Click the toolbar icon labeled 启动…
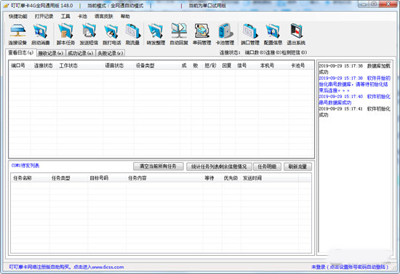The image size is (400, 274). tap(40, 34)
